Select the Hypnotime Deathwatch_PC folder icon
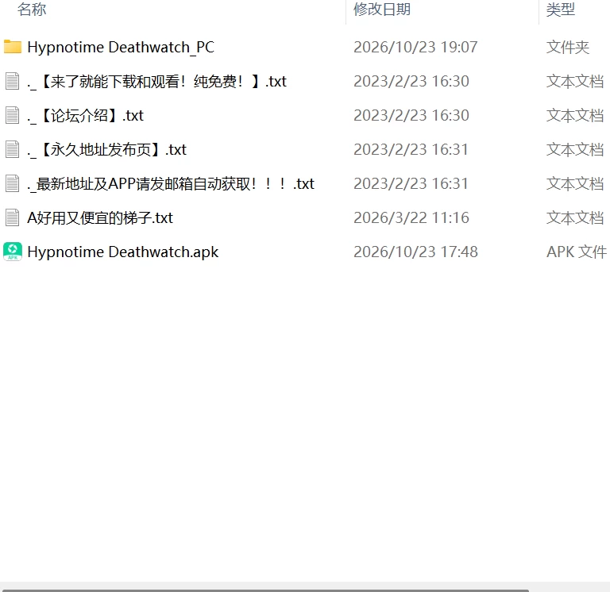Image resolution: width=610 pixels, height=592 pixels. [x=13, y=47]
